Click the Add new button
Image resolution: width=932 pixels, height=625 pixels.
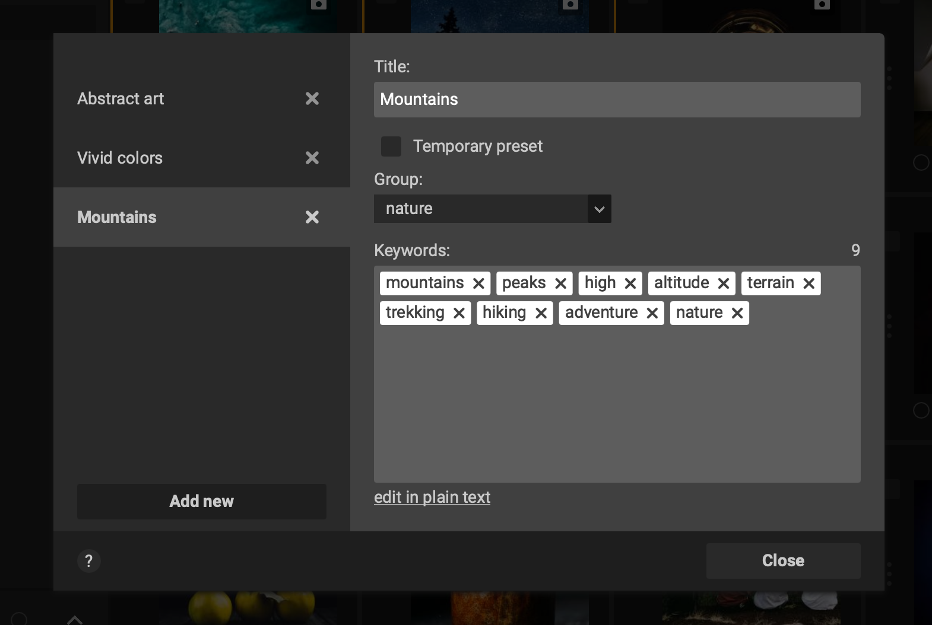[x=202, y=502]
